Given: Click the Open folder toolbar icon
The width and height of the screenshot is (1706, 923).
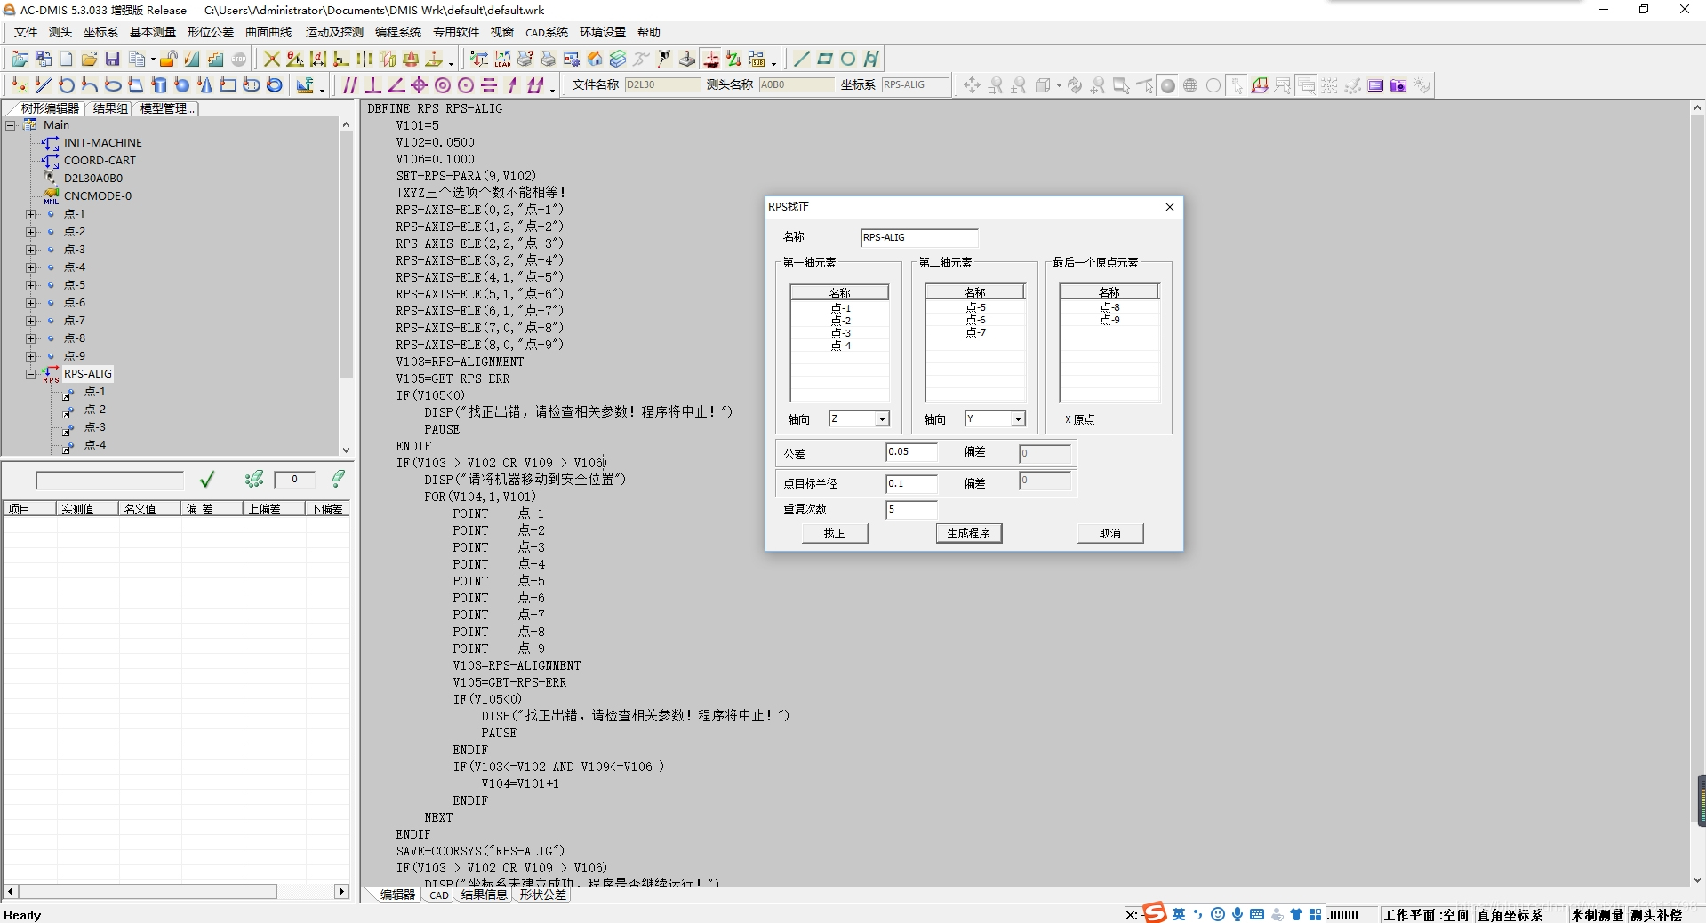Looking at the screenshot, I should [x=89, y=59].
